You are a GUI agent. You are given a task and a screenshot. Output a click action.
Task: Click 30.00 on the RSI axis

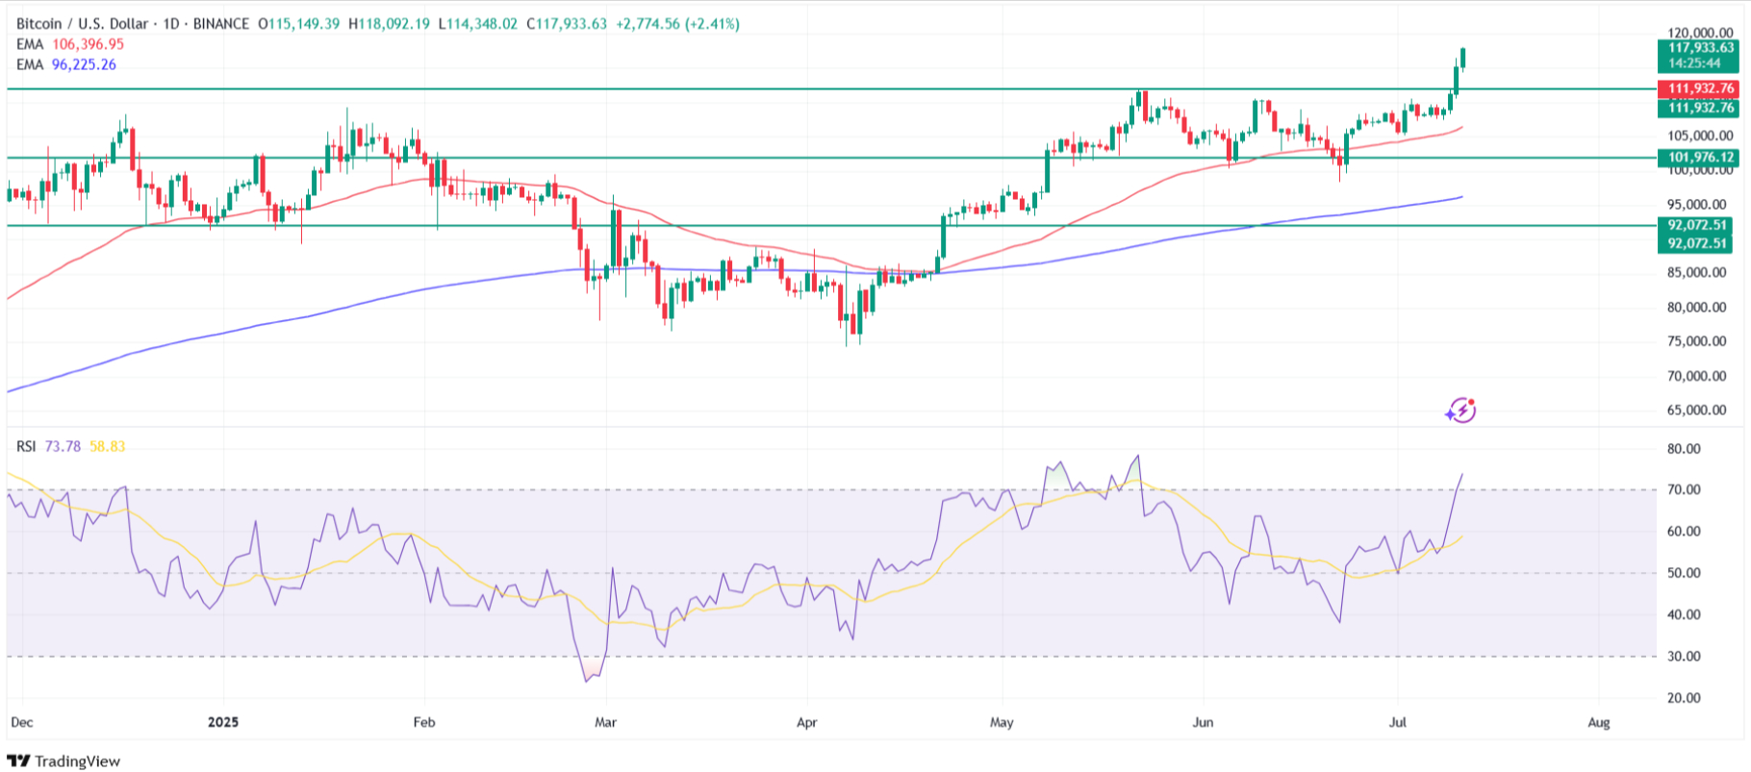click(1684, 657)
